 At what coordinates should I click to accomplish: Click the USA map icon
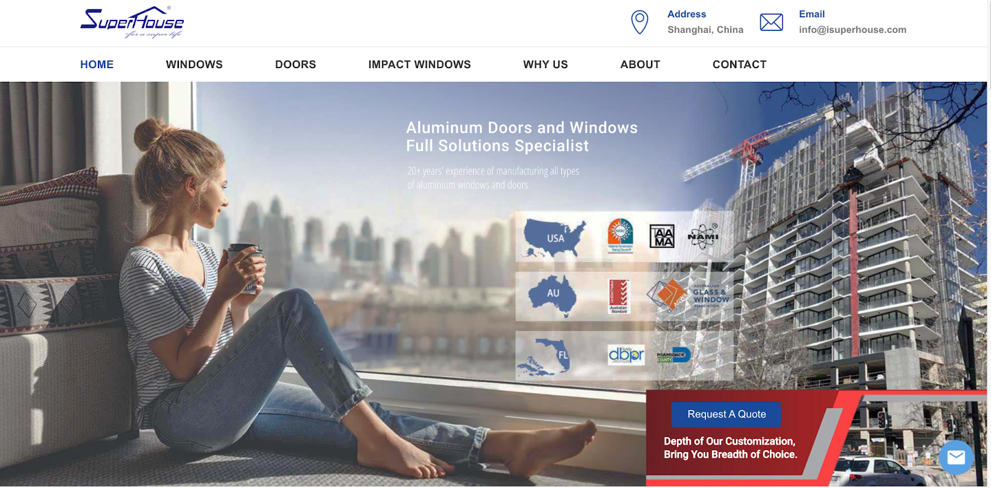tap(554, 238)
